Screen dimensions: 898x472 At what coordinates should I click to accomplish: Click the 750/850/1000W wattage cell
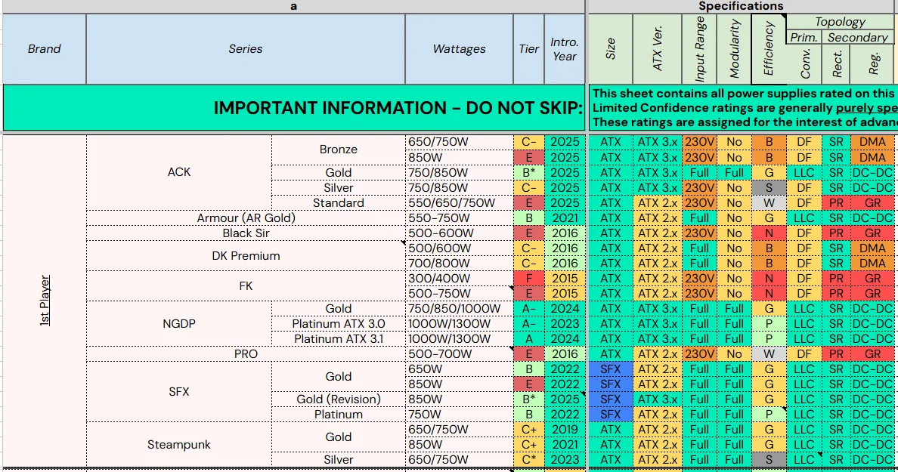click(460, 309)
